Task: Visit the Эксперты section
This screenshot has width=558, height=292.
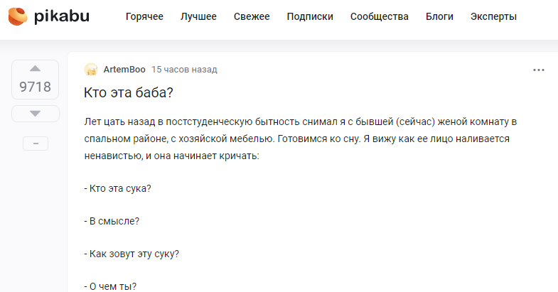Action: click(x=493, y=17)
